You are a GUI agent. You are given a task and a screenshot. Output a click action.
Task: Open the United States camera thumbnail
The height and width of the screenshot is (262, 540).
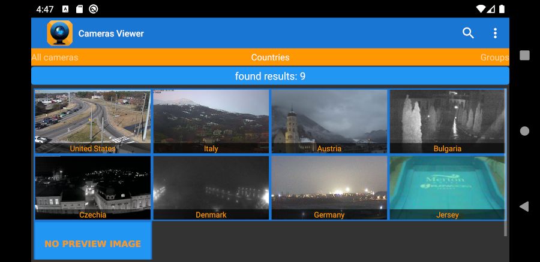click(x=92, y=121)
